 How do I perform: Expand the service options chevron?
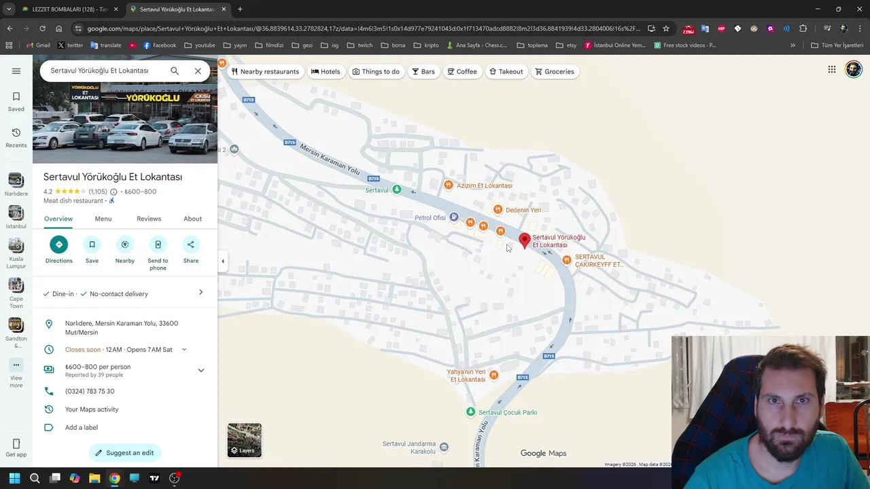(x=201, y=292)
